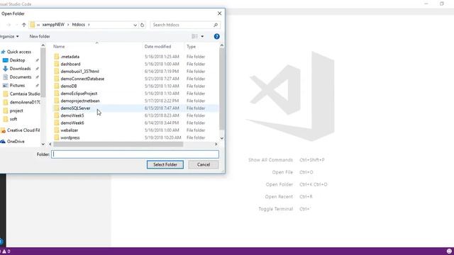Screen dimensions: 454x255
Task: Open Creative Cloud Files in sidebar
Action: tap(23, 130)
